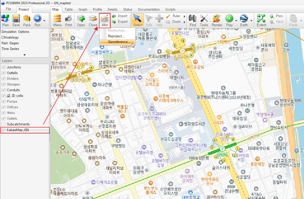Open Simulation Options
Viewport: 304px width, 199px height.
pyautogui.click(x=15, y=32)
